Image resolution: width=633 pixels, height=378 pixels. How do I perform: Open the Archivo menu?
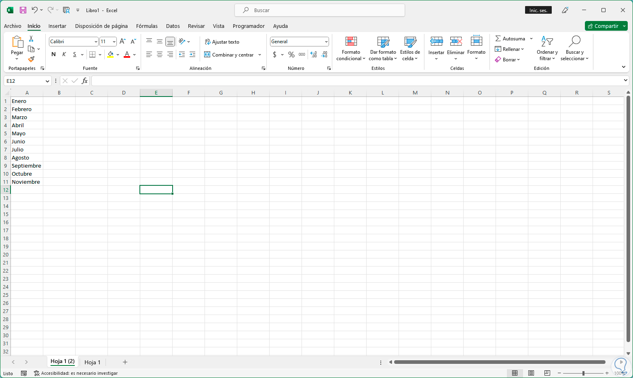pos(13,26)
